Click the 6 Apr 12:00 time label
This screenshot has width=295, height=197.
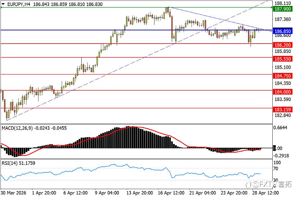click(x=75, y=193)
